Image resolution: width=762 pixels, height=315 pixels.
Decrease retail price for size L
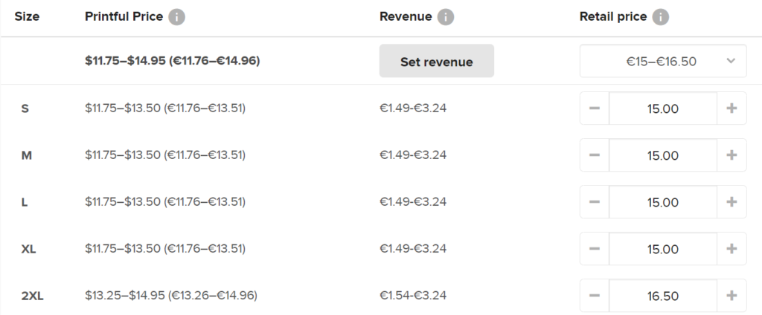(595, 202)
